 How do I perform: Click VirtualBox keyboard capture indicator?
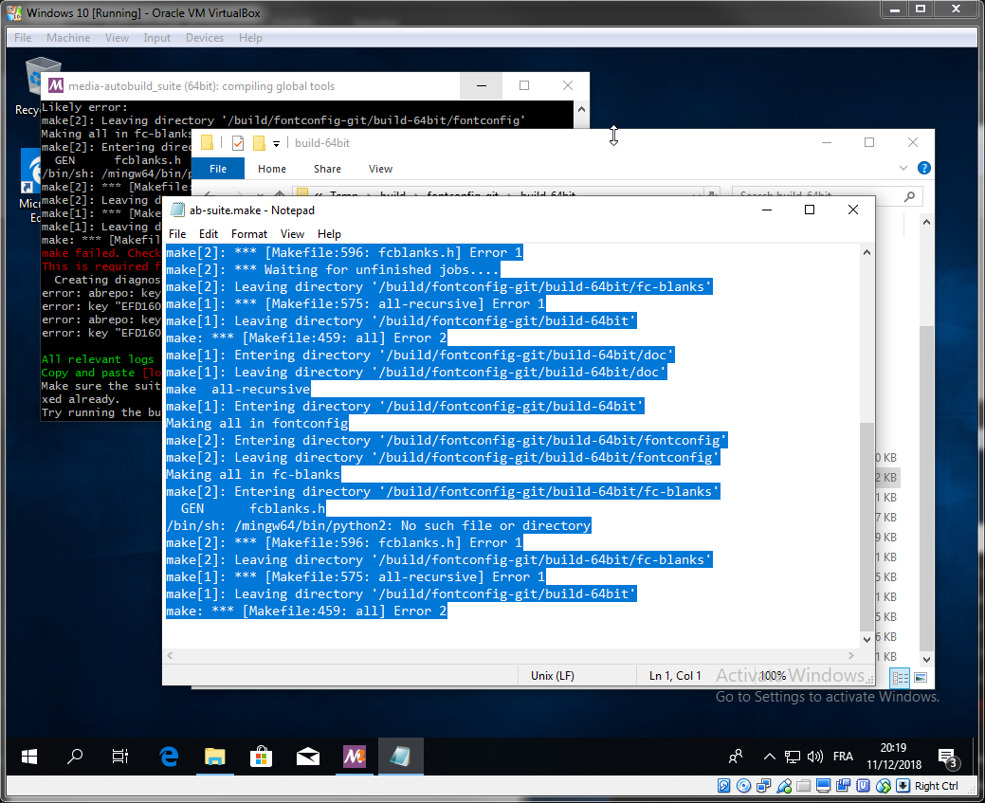coord(903,785)
